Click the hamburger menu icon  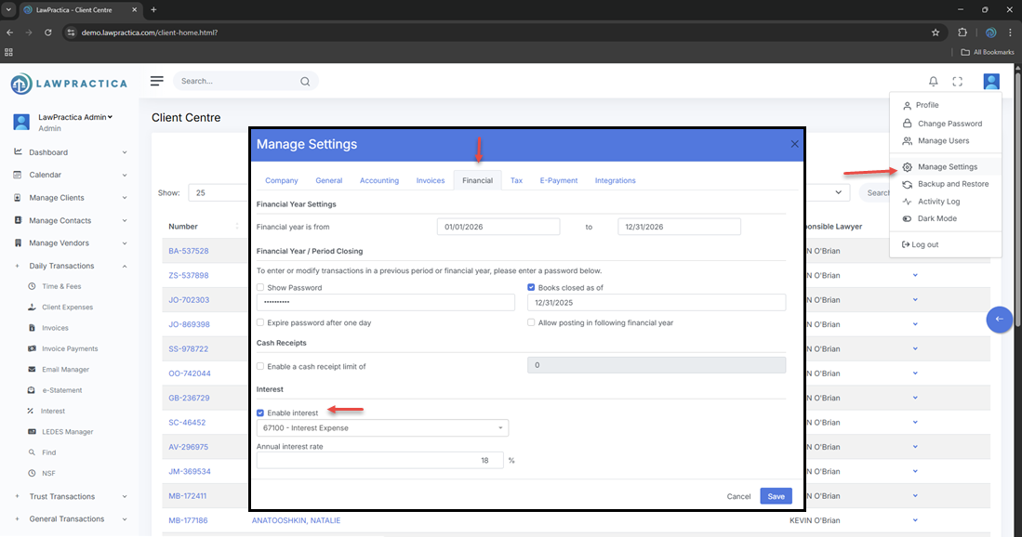click(157, 81)
